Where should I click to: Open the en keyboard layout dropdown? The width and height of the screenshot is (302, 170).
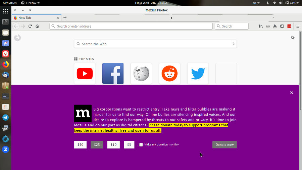(256, 3)
